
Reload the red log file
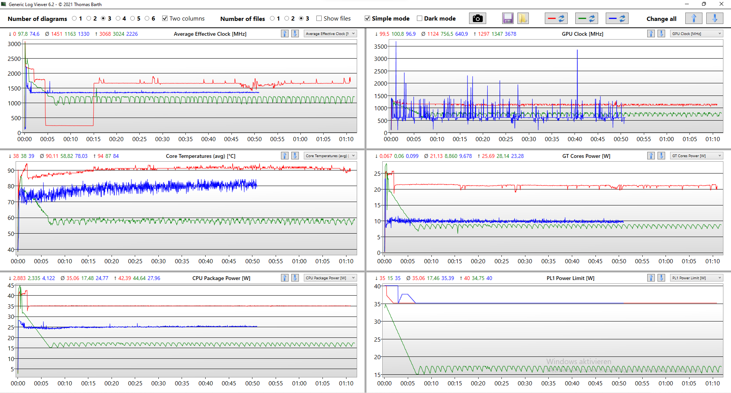point(556,18)
